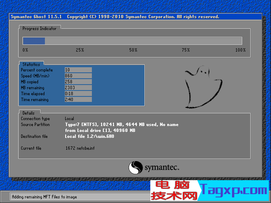Click the Symantec yin-yang logo icon
271x203 pixels.
click(135, 167)
